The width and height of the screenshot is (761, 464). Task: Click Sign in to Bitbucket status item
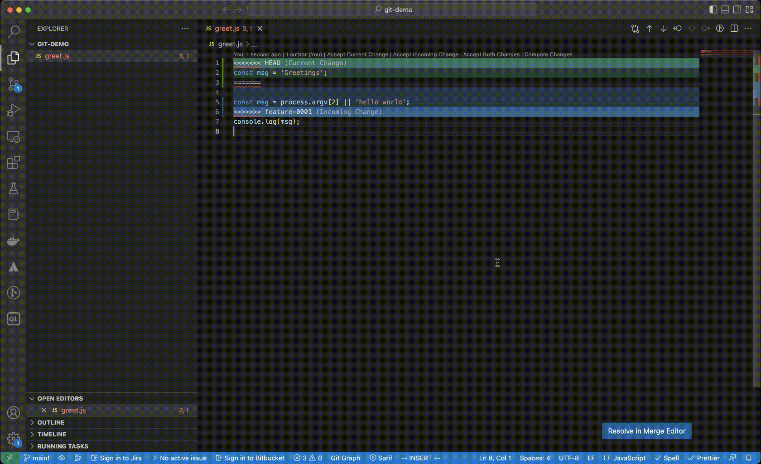[250, 458]
